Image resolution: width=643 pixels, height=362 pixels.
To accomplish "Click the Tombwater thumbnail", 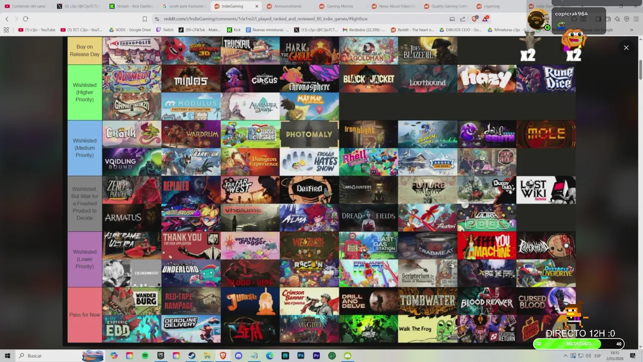I will [x=428, y=301].
